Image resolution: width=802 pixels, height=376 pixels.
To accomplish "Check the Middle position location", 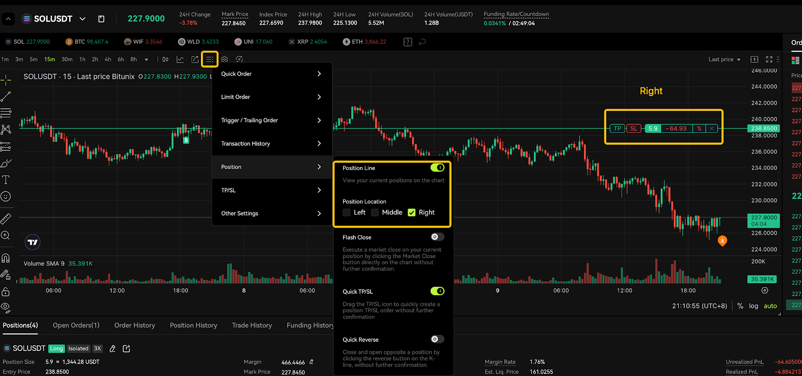I will click(375, 213).
